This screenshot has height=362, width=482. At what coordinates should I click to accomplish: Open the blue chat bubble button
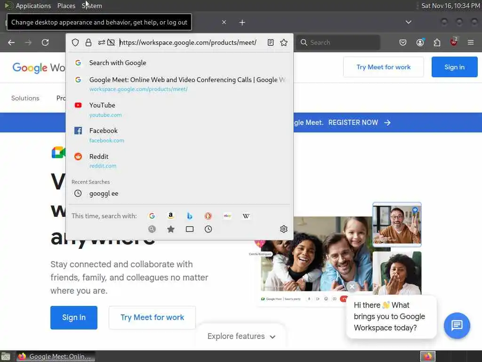click(x=457, y=325)
